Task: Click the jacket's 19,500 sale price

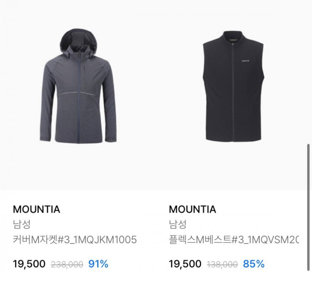Action: click(x=29, y=264)
